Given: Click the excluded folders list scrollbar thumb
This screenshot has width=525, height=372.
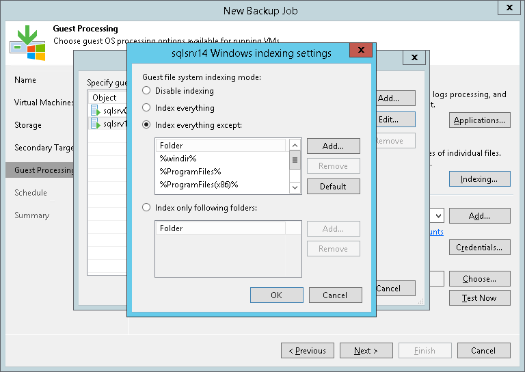Looking at the screenshot, I should tap(295, 160).
